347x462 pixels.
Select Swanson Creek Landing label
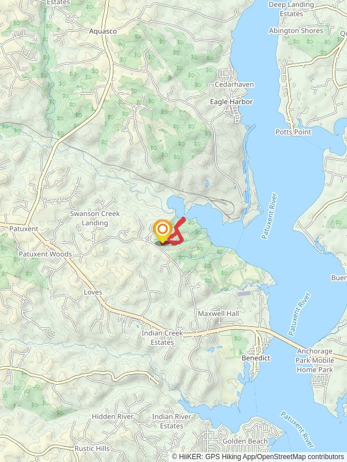point(95,218)
